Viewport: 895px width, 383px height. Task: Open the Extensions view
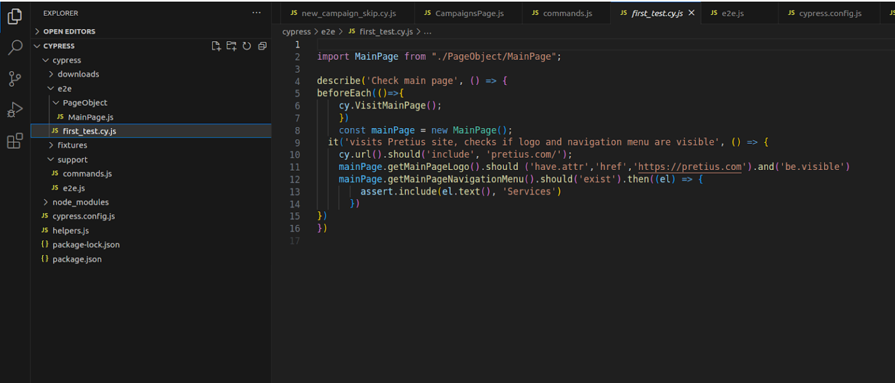[15, 141]
